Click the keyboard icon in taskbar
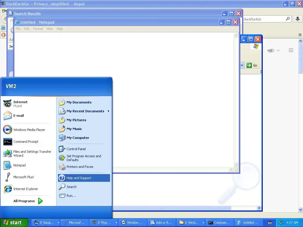303x227 pixels. [x=270, y=223]
